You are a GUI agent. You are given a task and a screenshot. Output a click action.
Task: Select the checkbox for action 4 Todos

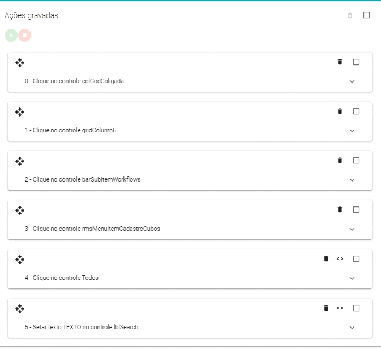(356, 259)
